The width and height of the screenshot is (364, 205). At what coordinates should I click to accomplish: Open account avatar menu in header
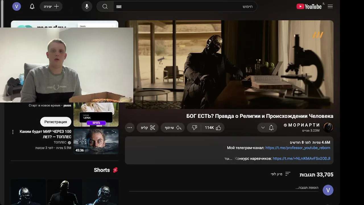pos(17,6)
